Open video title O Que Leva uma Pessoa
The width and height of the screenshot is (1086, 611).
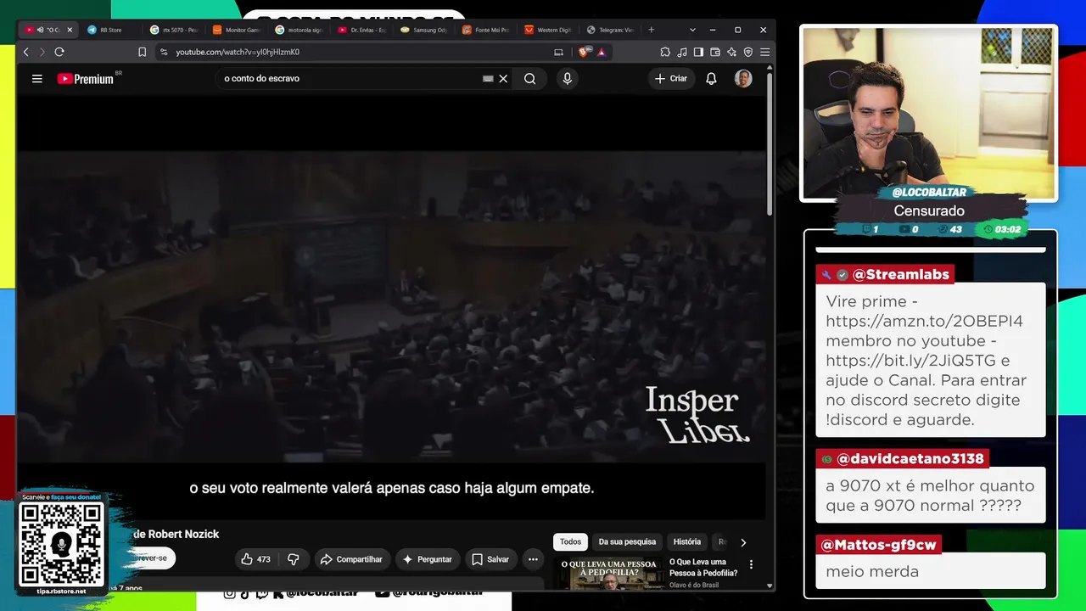click(x=703, y=567)
